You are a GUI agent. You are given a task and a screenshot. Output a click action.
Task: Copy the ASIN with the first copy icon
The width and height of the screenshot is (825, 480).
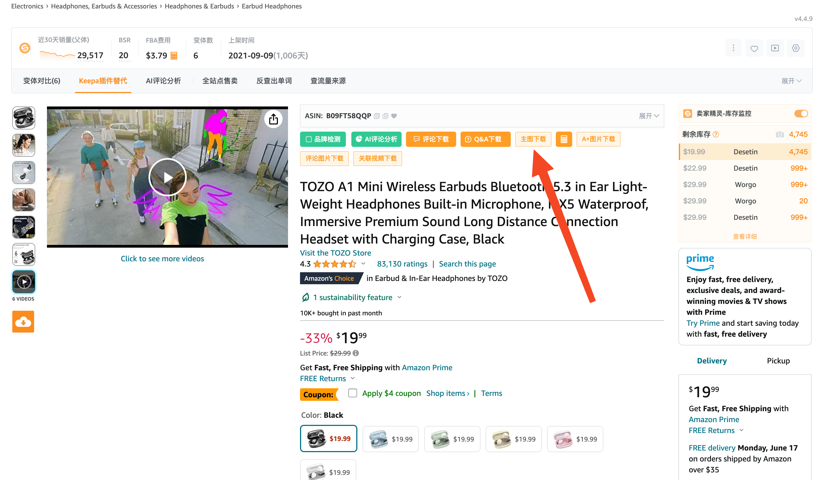click(377, 116)
